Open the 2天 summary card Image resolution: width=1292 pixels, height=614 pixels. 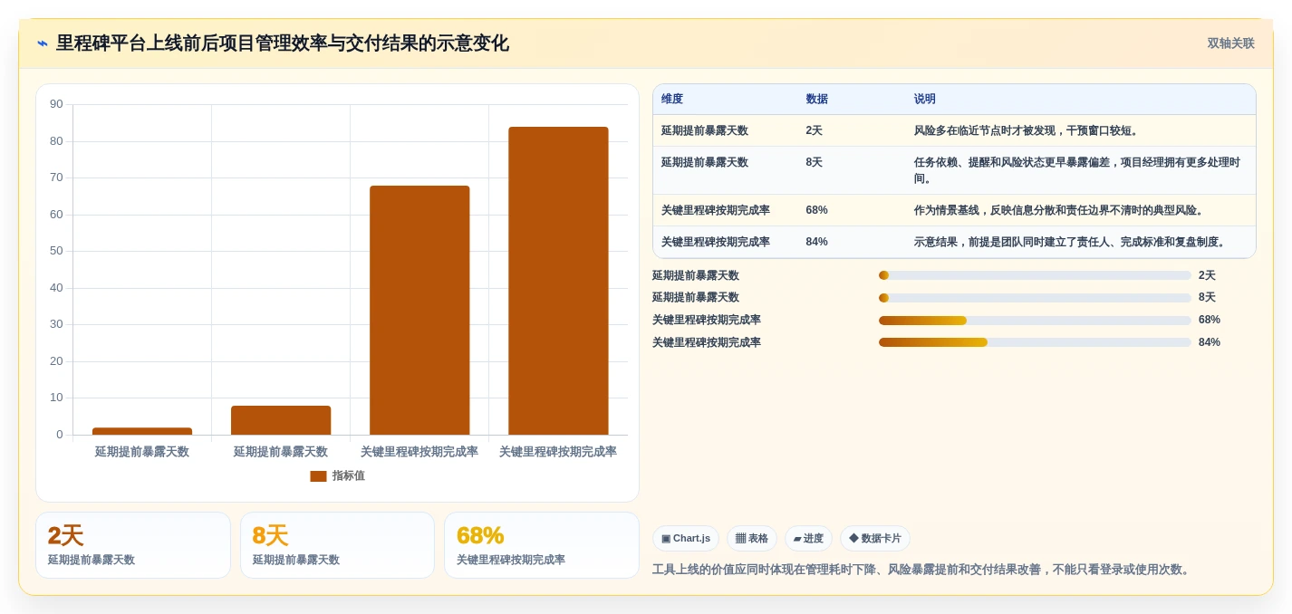pos(133,545)
